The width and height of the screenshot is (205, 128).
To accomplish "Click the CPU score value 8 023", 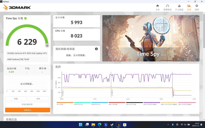I will click(76, 36).
